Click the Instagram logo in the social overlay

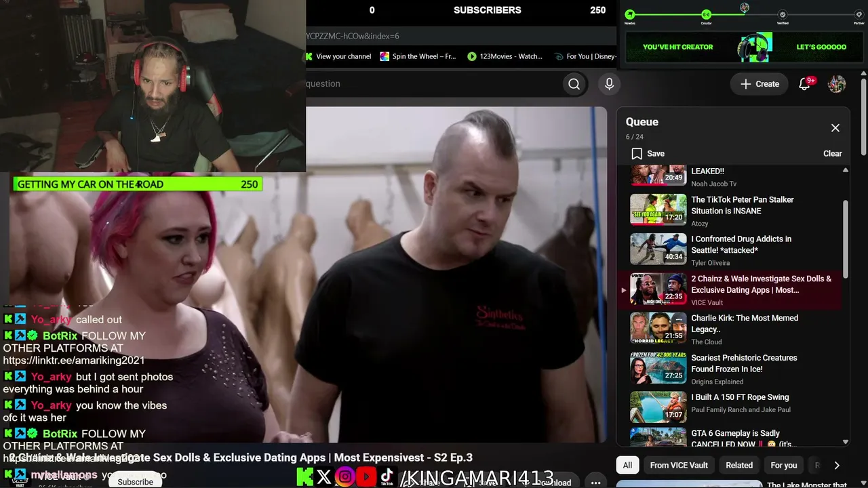pyautogui.click(x=345, y=477)
